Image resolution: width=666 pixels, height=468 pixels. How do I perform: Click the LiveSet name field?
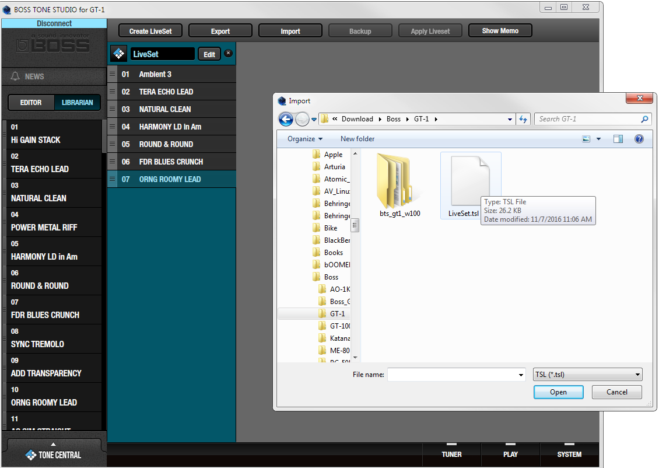coord(162,54)
